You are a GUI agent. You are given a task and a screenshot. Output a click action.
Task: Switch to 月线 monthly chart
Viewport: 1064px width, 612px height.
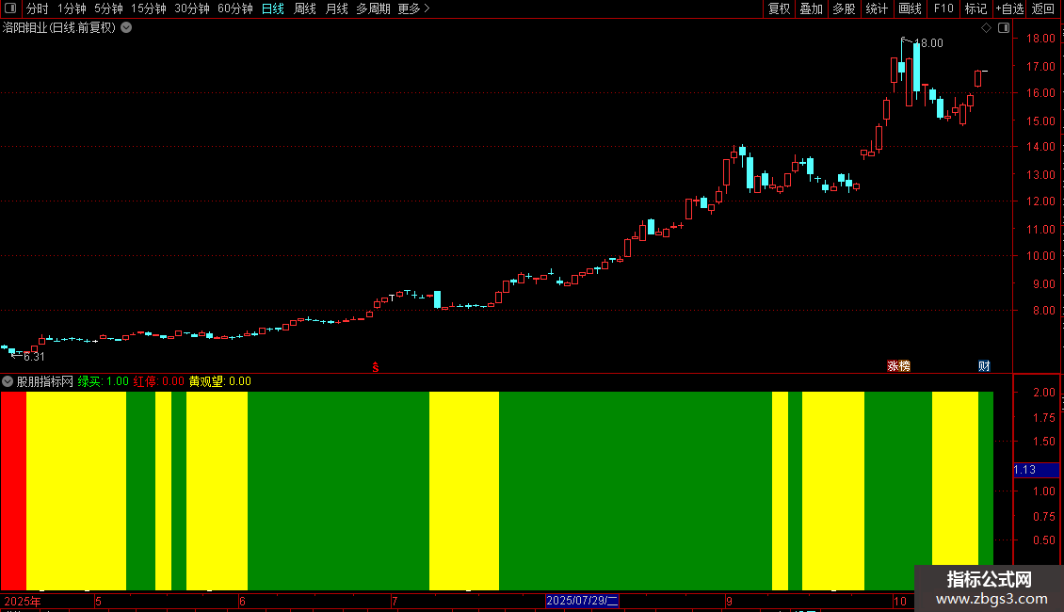(x=336, y=8)
